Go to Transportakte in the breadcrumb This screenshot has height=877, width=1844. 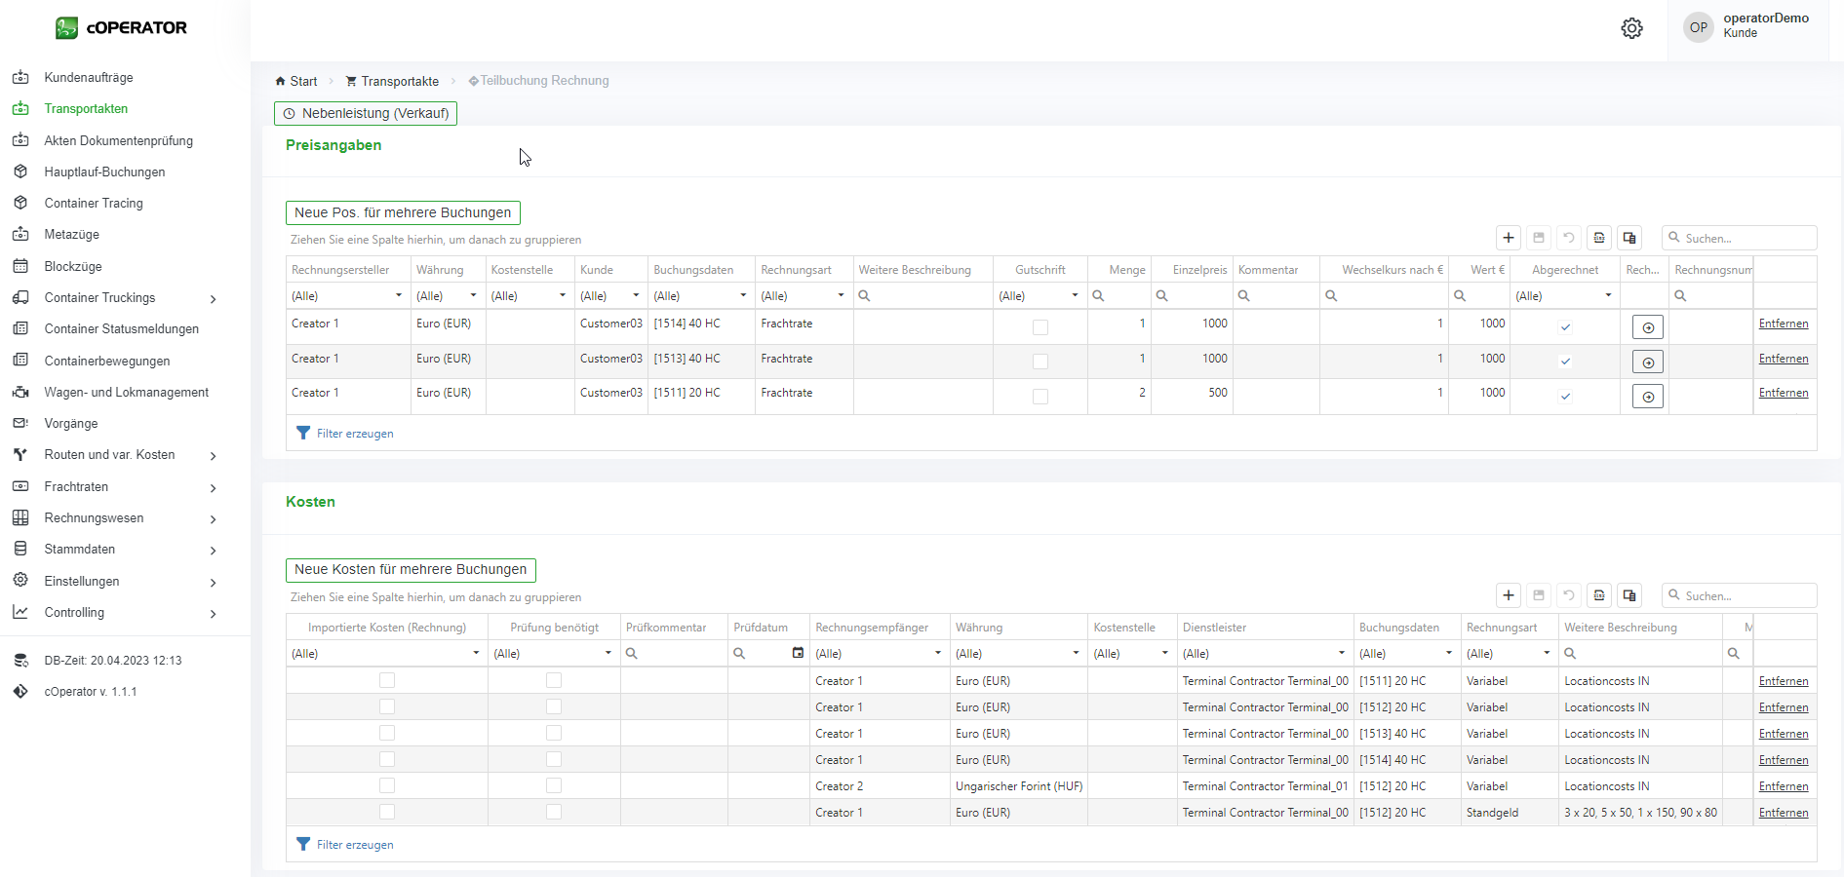click(399, 81)
